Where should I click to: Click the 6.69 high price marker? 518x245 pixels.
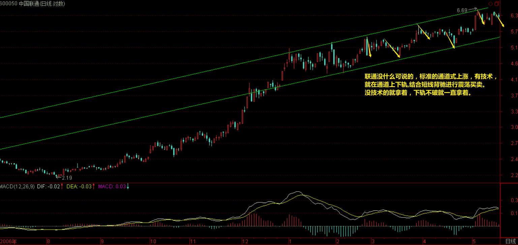click(x=462, y=10)
